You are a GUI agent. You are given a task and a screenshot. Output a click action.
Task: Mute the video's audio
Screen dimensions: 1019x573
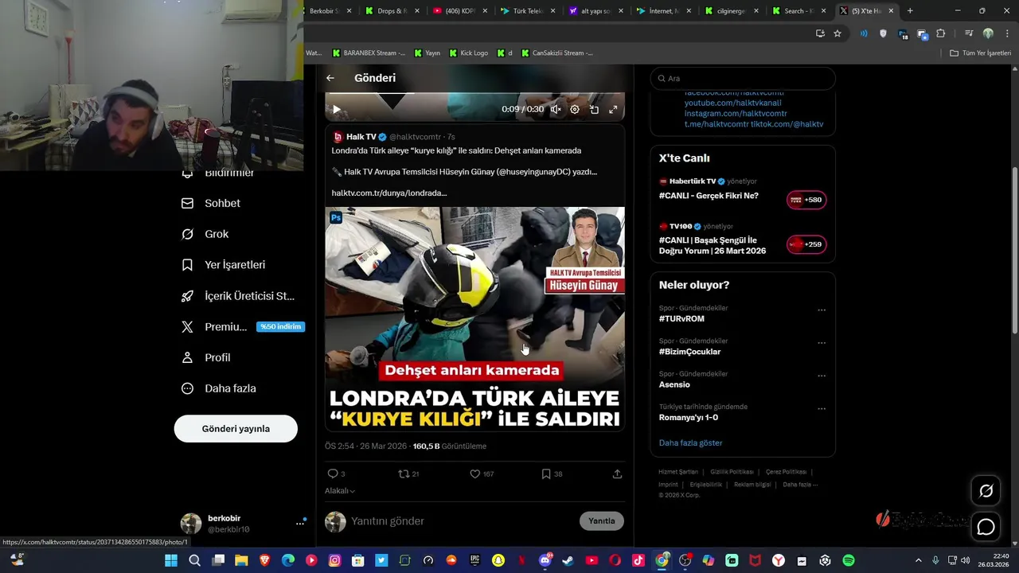[x=556, y=110]
